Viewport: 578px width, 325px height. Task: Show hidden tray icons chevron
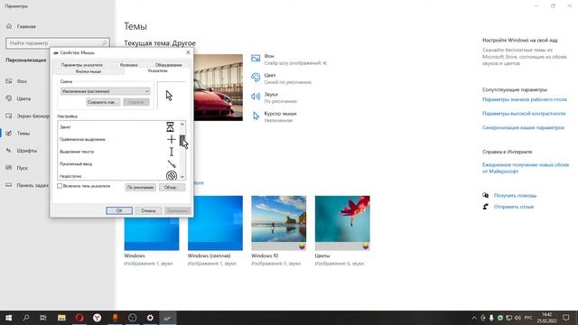(x=474, y=318)
